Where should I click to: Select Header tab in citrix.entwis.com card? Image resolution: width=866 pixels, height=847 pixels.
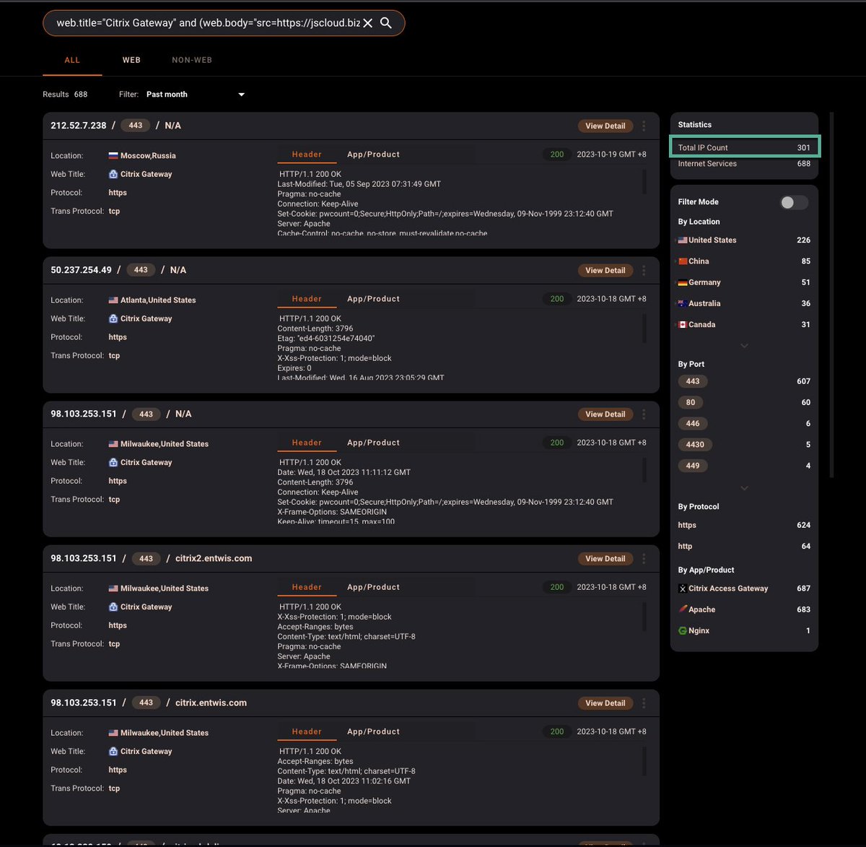click(x=307, y=732)
